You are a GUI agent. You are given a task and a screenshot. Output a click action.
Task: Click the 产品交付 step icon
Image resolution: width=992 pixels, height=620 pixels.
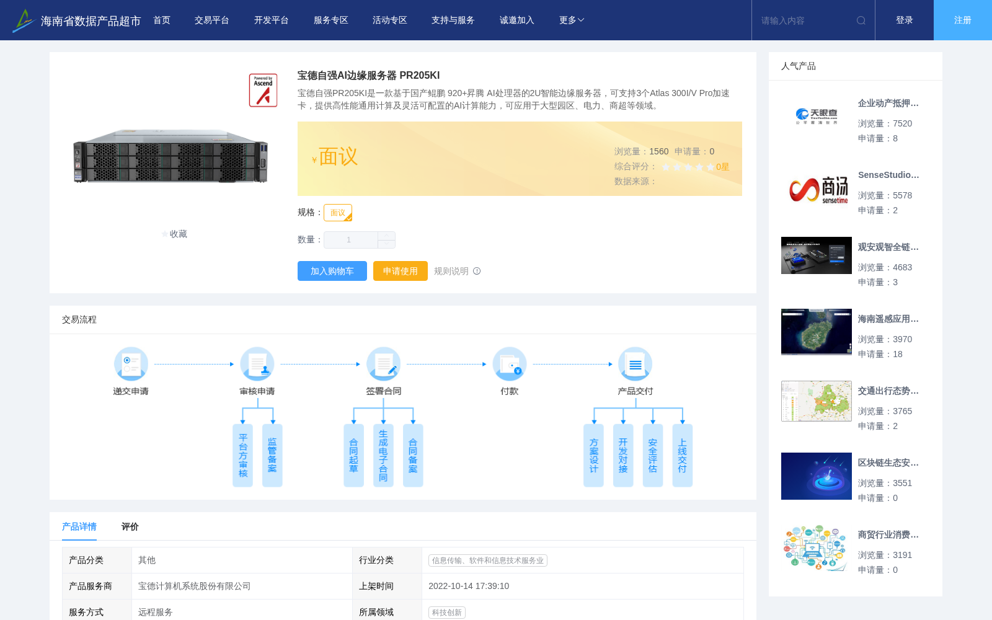click(635, 364)
